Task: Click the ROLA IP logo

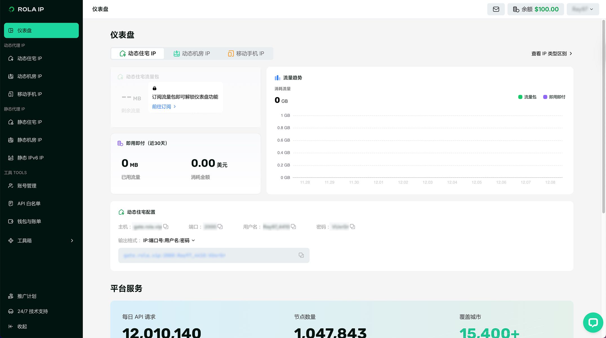Action: coord(26,9)
